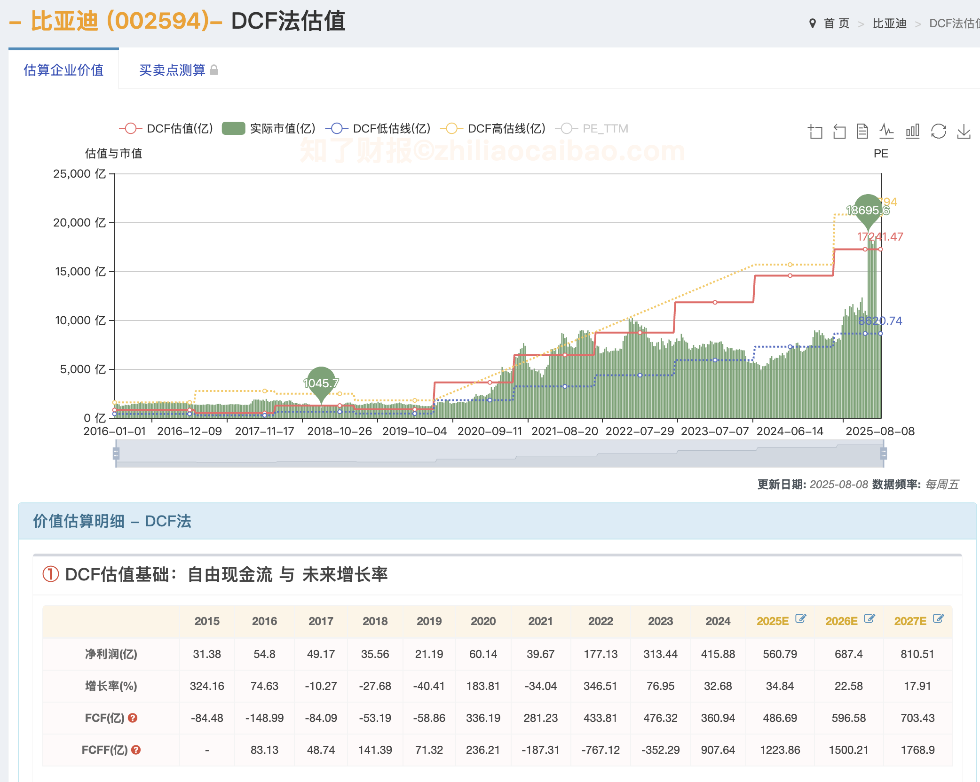Download the chart using the save-image icon
The image size is (980, 782).
coord(964,132)
